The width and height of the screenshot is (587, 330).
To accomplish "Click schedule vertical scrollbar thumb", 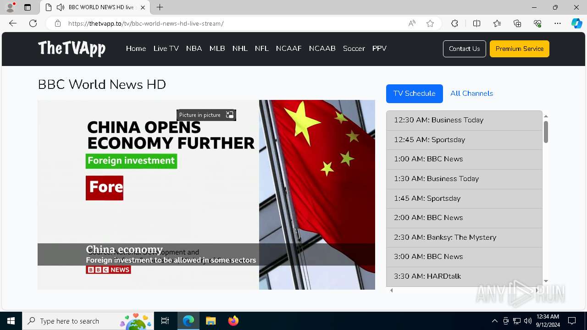I will [x=546, y=132].
